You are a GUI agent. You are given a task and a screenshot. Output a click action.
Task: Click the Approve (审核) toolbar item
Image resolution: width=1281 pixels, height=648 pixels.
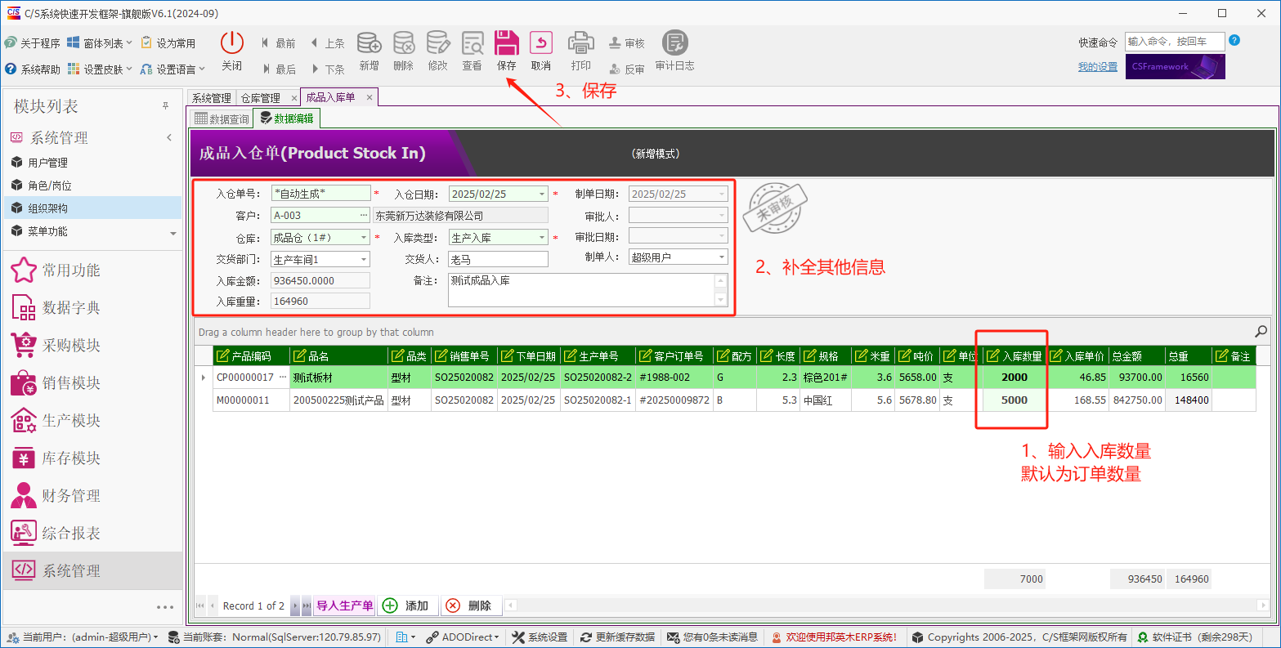(626, 43)
